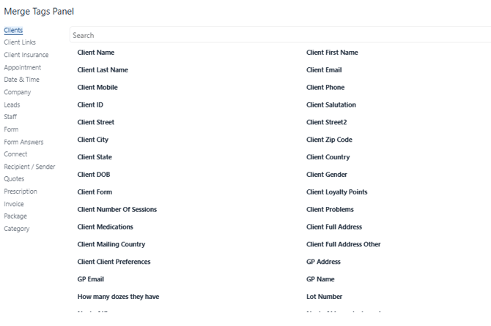Open the Appointment merge tags
Screen dimensions: 491x326
click(23, 67)
